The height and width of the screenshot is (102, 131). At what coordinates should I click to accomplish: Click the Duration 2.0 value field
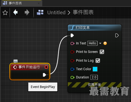[94, 77]
